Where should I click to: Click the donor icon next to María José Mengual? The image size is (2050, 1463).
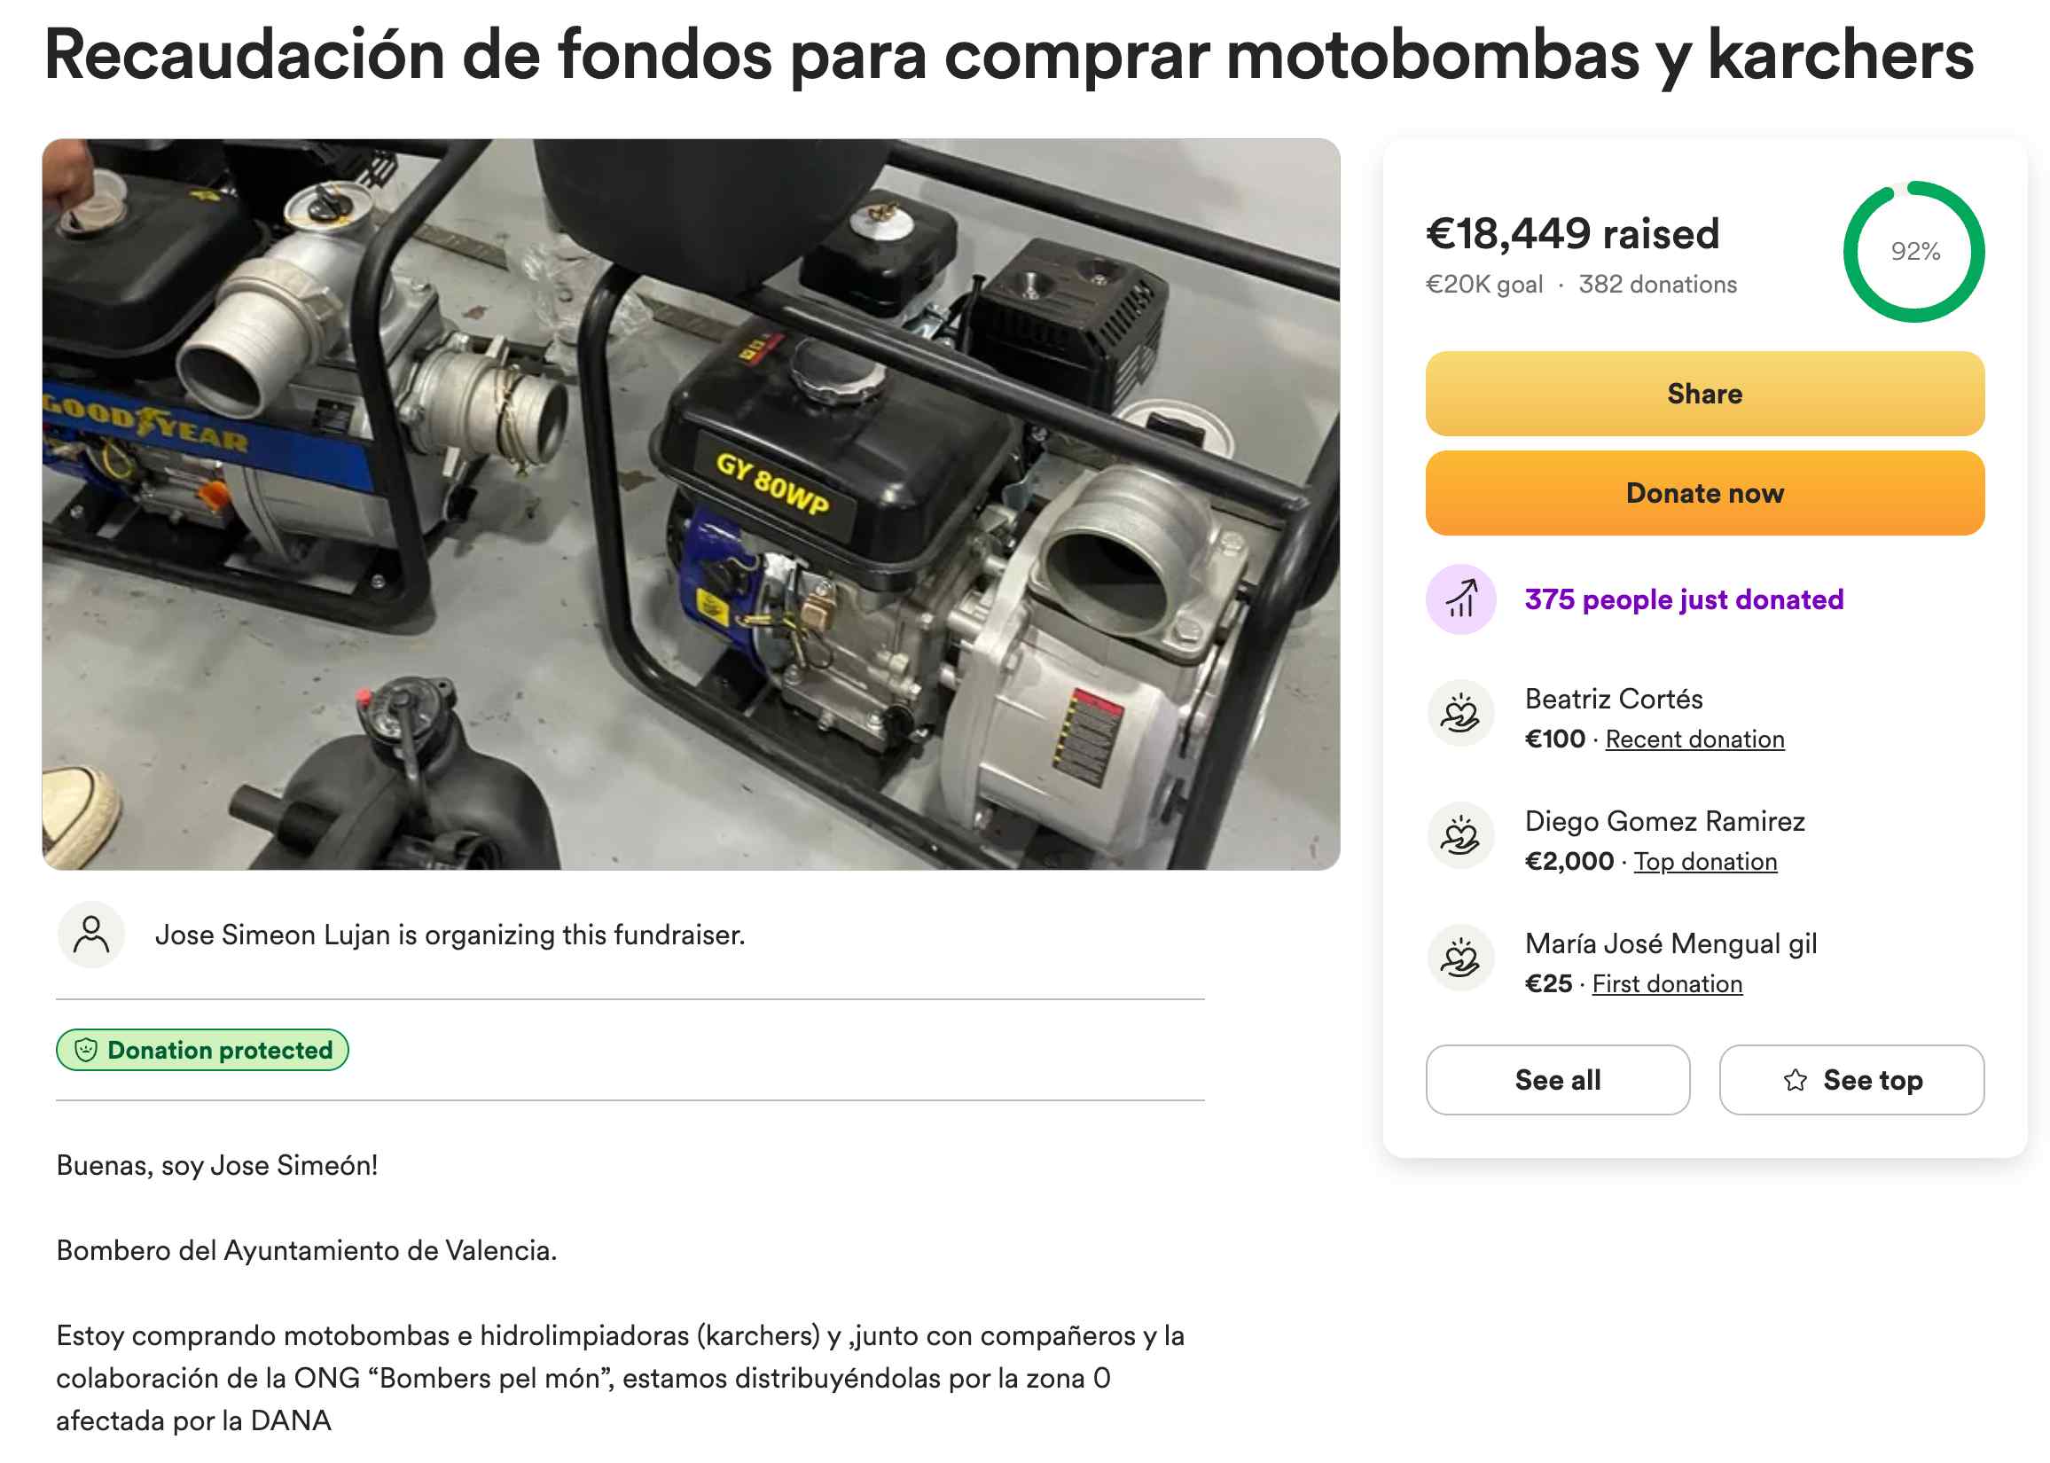coord(1460,958)
